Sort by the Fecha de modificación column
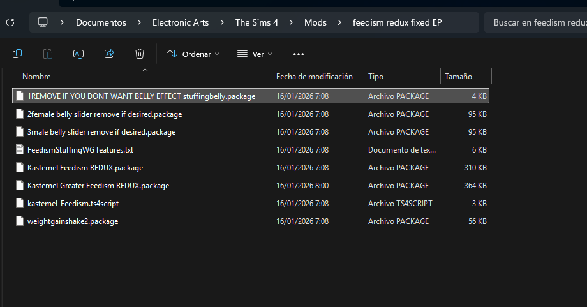 click(314, 77)
